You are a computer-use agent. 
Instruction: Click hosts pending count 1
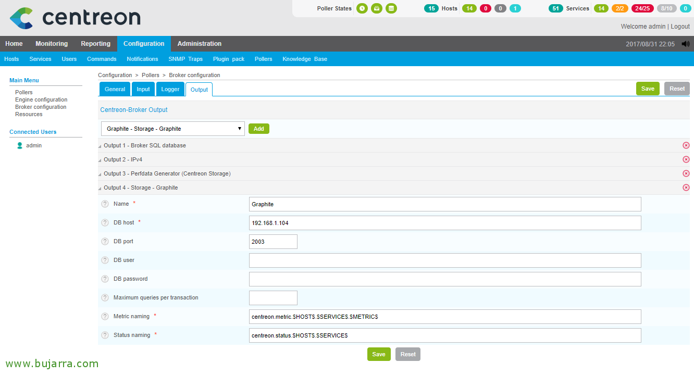(515, 8)
